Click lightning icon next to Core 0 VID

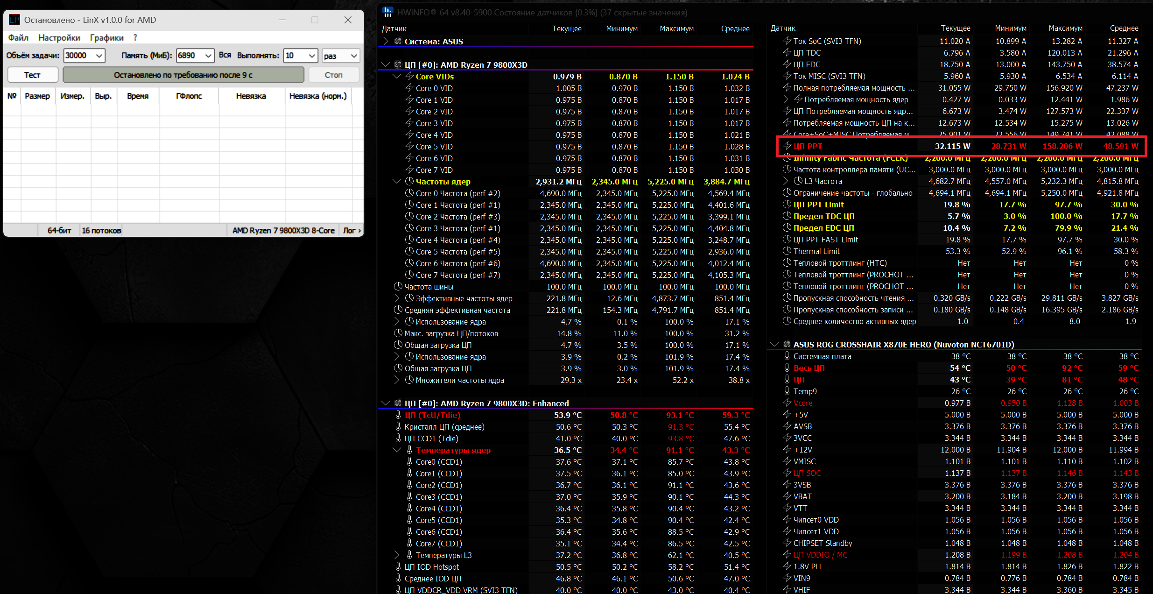[x=409, y=88]
